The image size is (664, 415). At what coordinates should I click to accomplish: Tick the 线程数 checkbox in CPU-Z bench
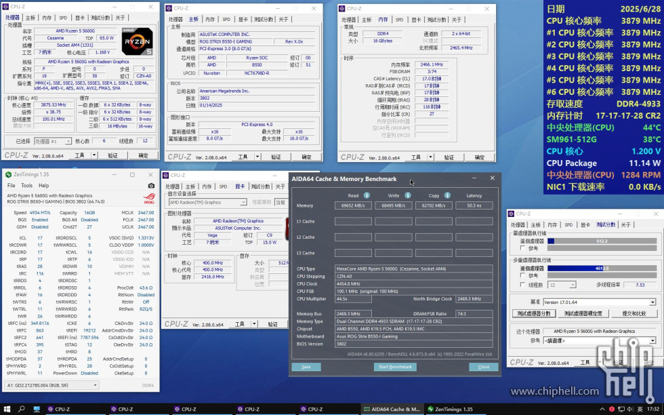coord(522,285)
